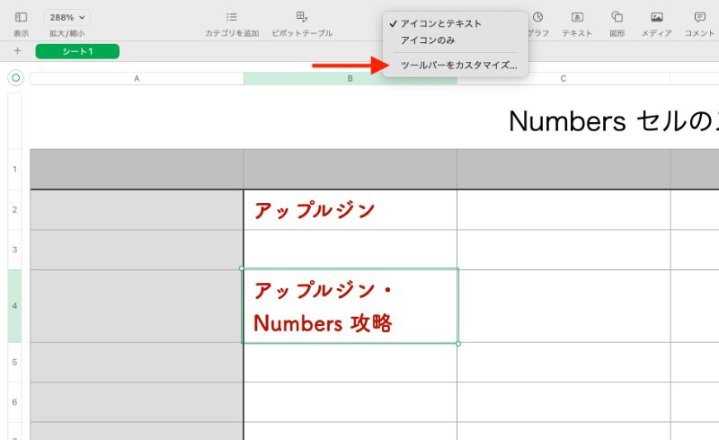Click empty cell B3
Screen dimensions: 719x440
point(350,250)
